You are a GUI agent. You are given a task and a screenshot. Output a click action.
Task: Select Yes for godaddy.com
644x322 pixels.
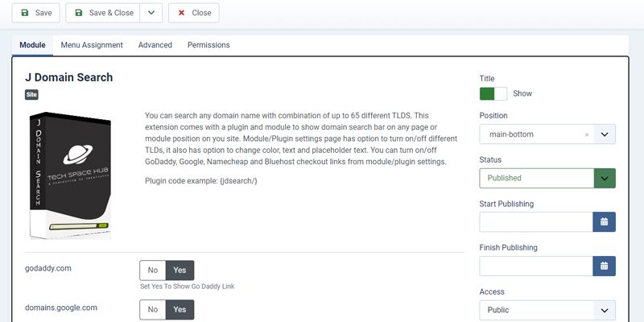tap(180, 270)
